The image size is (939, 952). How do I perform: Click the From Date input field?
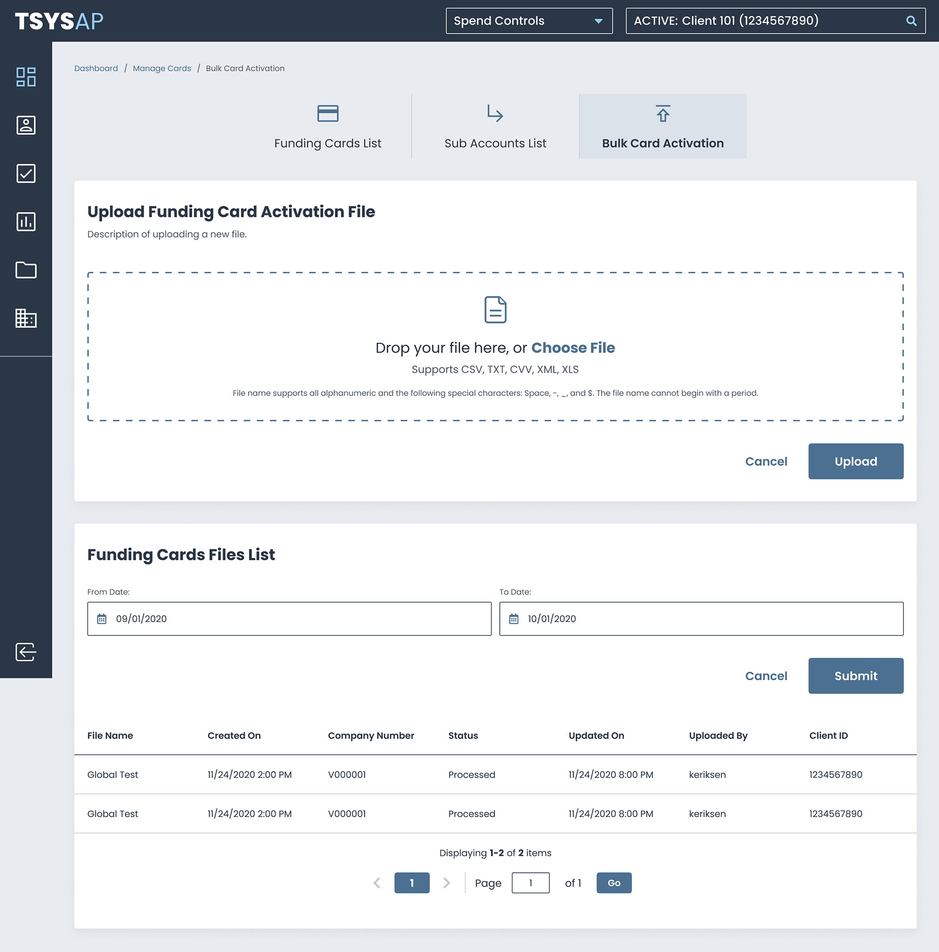[x=290, y=619]
